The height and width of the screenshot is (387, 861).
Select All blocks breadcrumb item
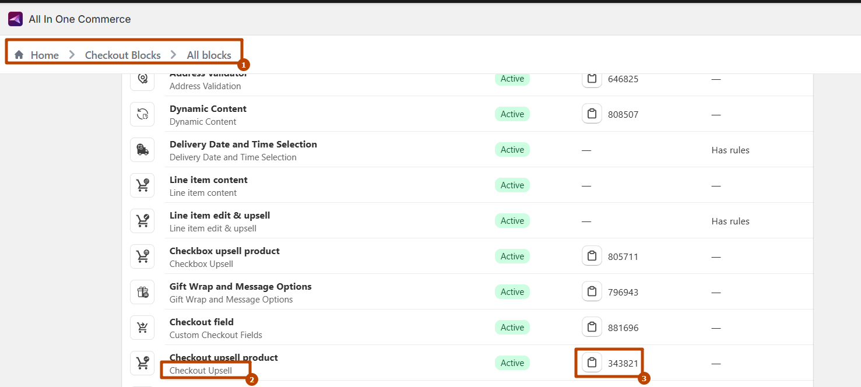(209, 55)
